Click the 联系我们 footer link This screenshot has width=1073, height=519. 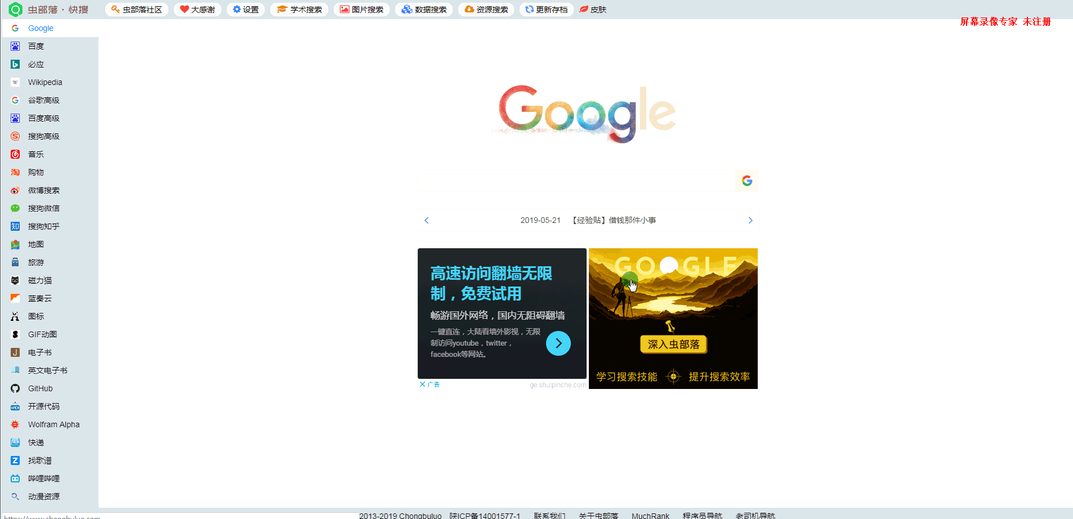(x=549, y=515)
